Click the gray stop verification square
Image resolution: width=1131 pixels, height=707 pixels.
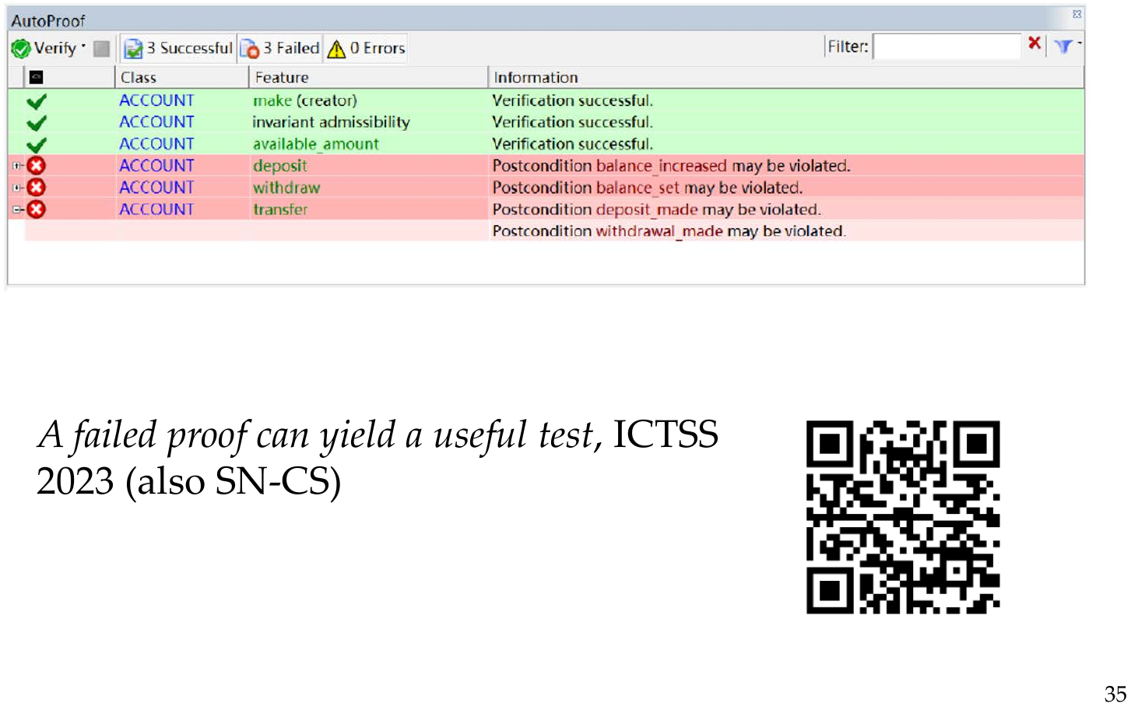pyautogui.click(x=101, y=48)
